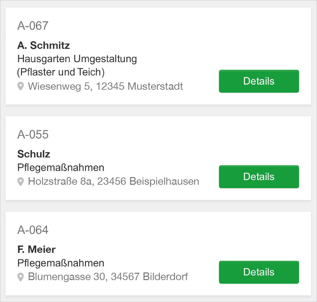Click location pin icon beside Holzstraße 8a
317x302 pixels.
(21, 181)
